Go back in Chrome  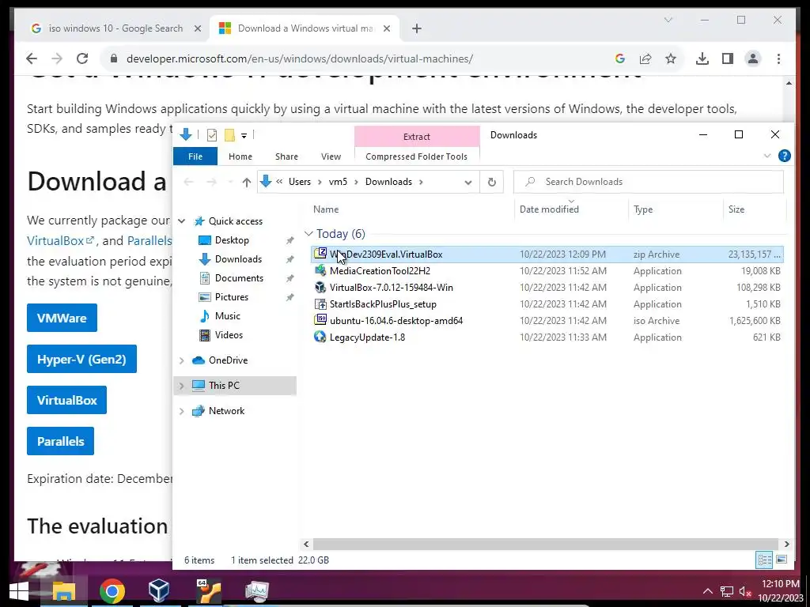tap(32, 58)
